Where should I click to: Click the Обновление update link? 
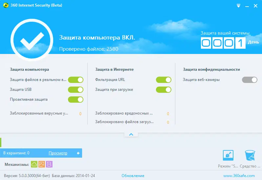point(133,176)
